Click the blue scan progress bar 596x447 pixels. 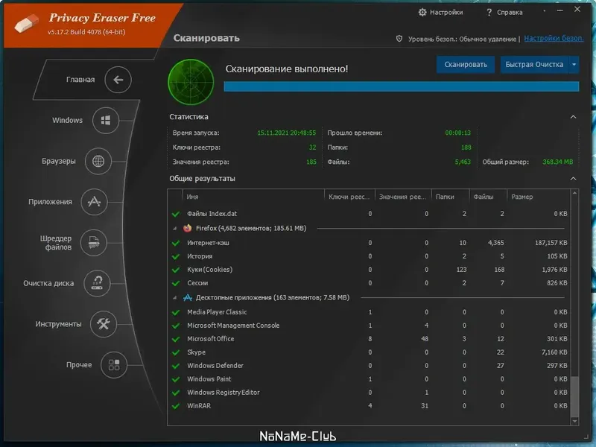(x=402, y=86)
